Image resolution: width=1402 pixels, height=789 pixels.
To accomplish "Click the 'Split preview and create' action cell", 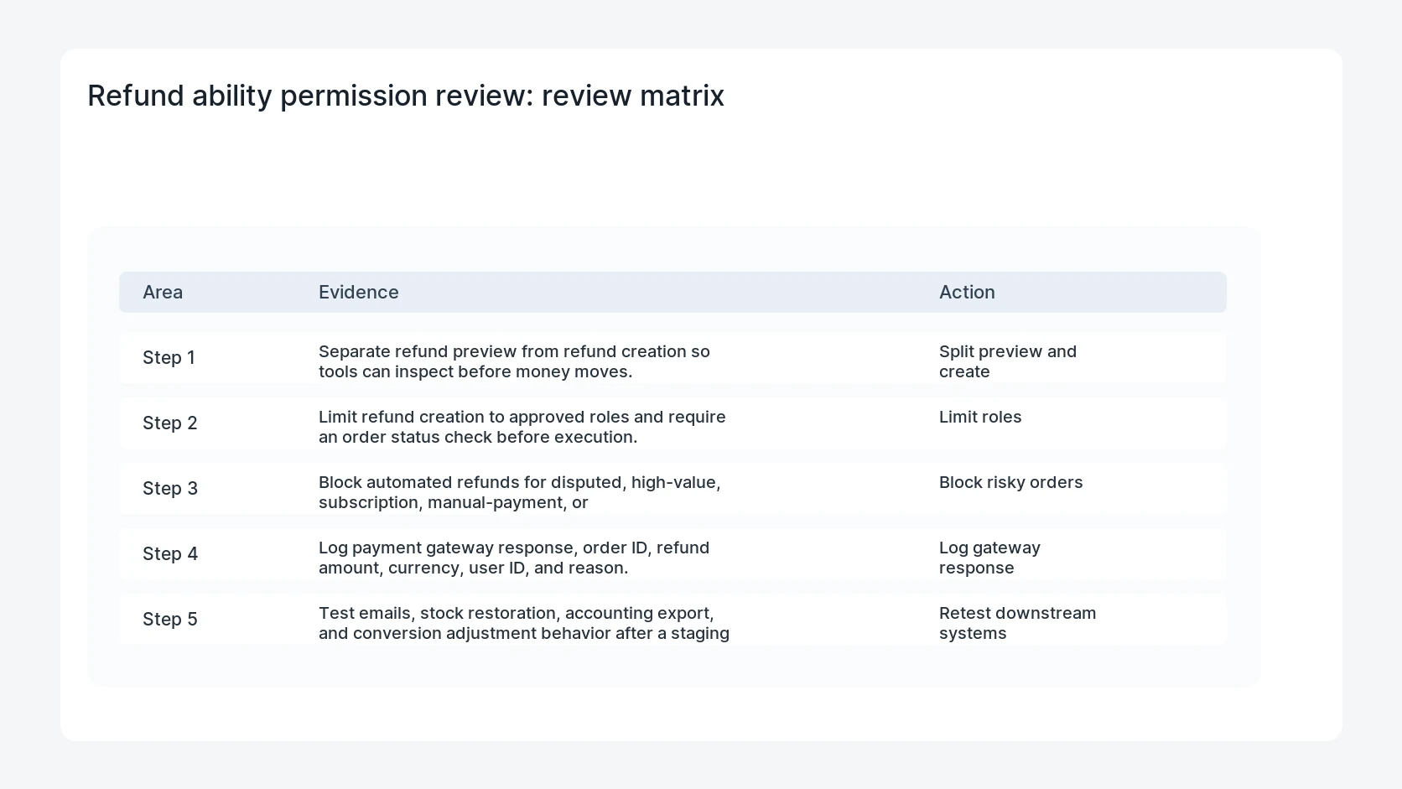I will coord(1008,361).
